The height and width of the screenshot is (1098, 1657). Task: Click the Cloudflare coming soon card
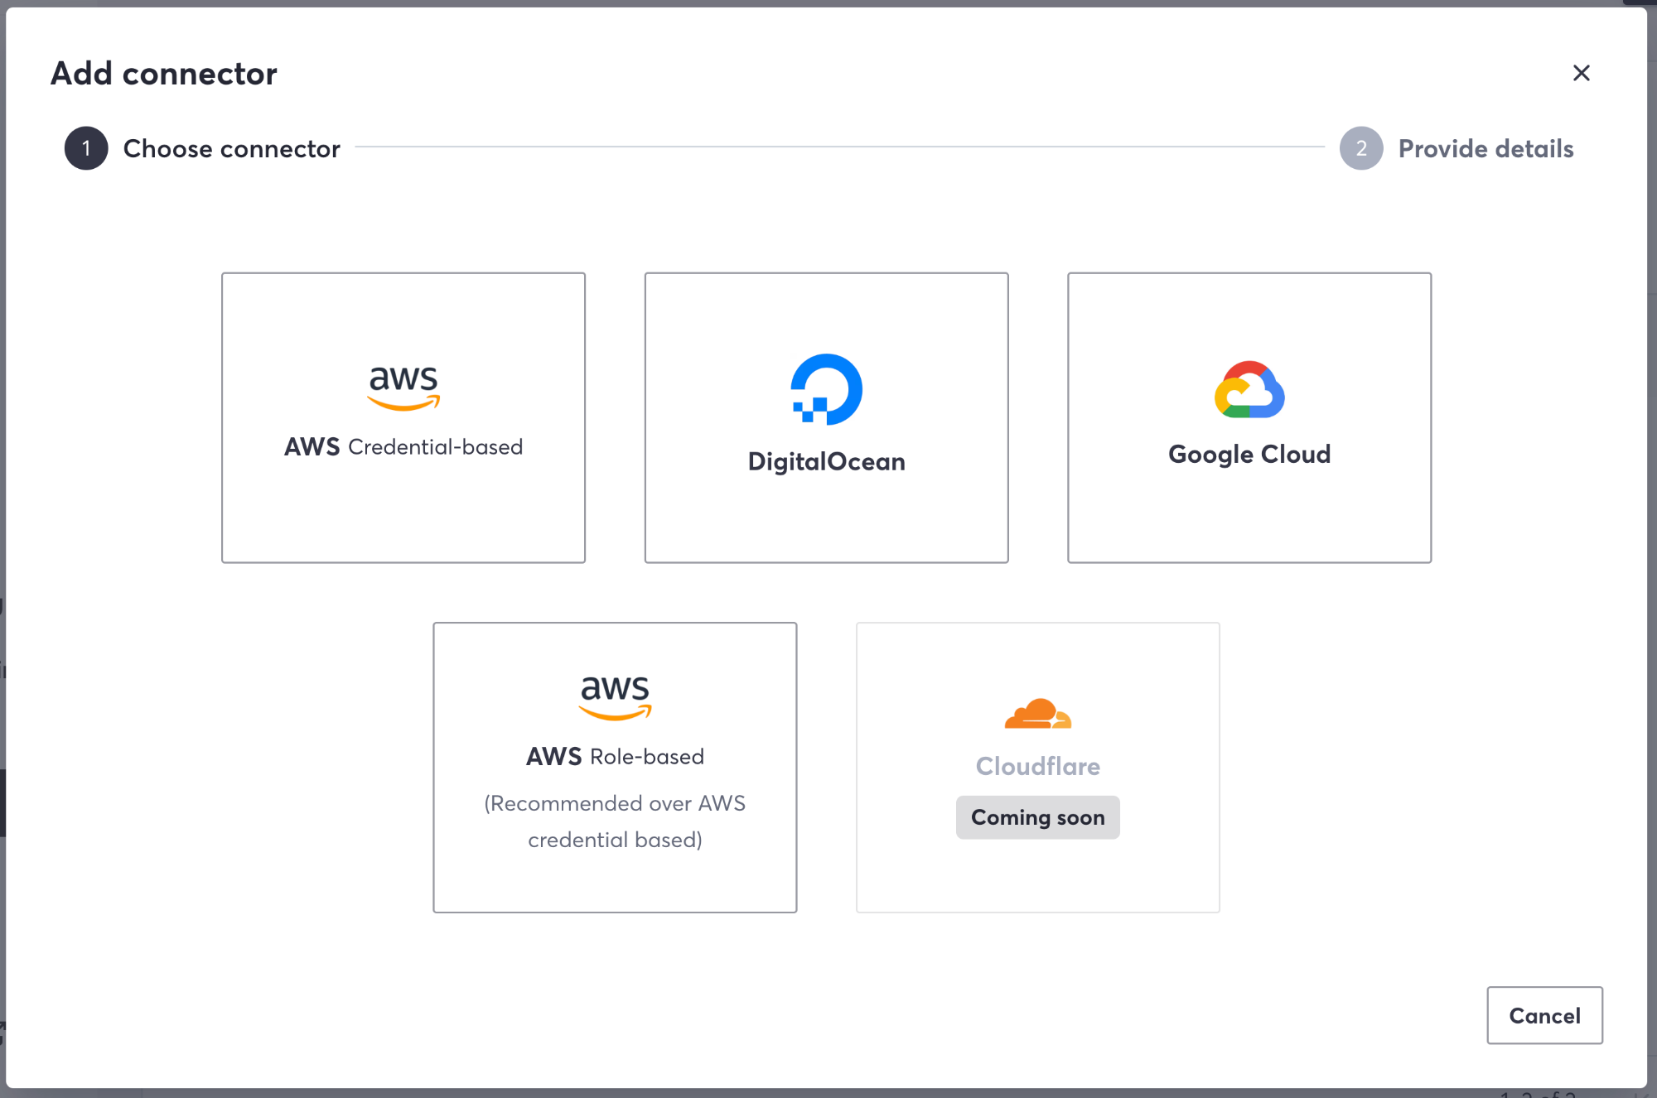tap(1037, 768)
